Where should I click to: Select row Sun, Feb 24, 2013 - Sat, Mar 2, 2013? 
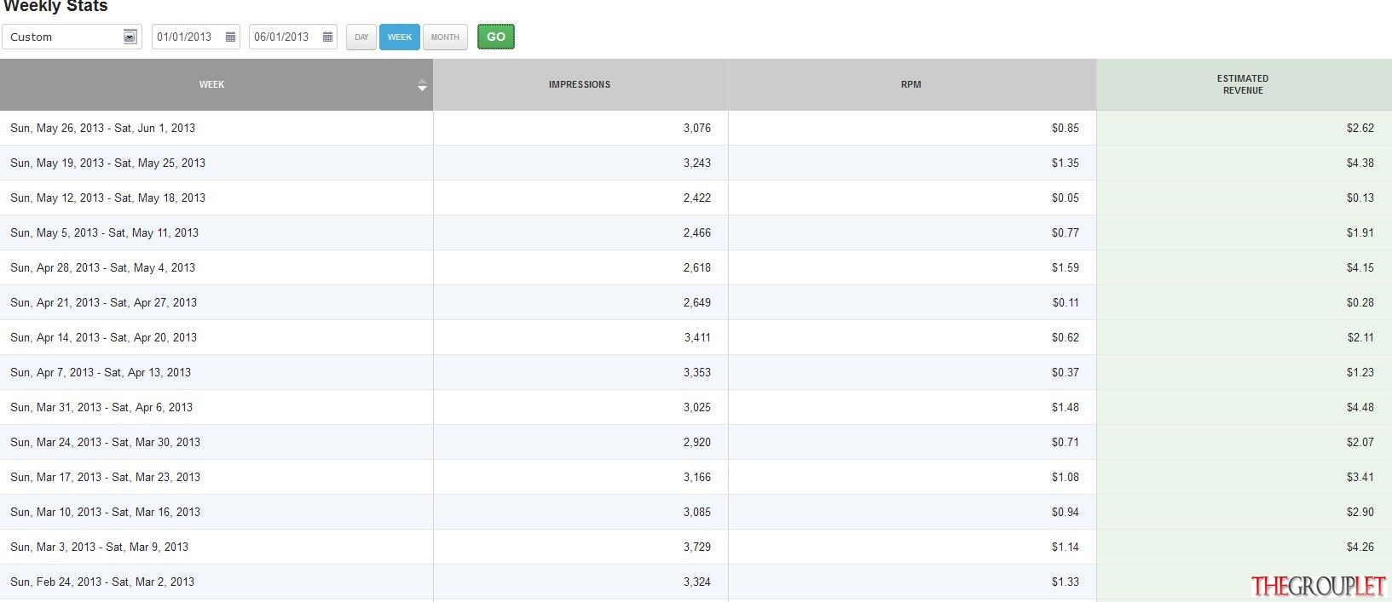coord(696,582)
